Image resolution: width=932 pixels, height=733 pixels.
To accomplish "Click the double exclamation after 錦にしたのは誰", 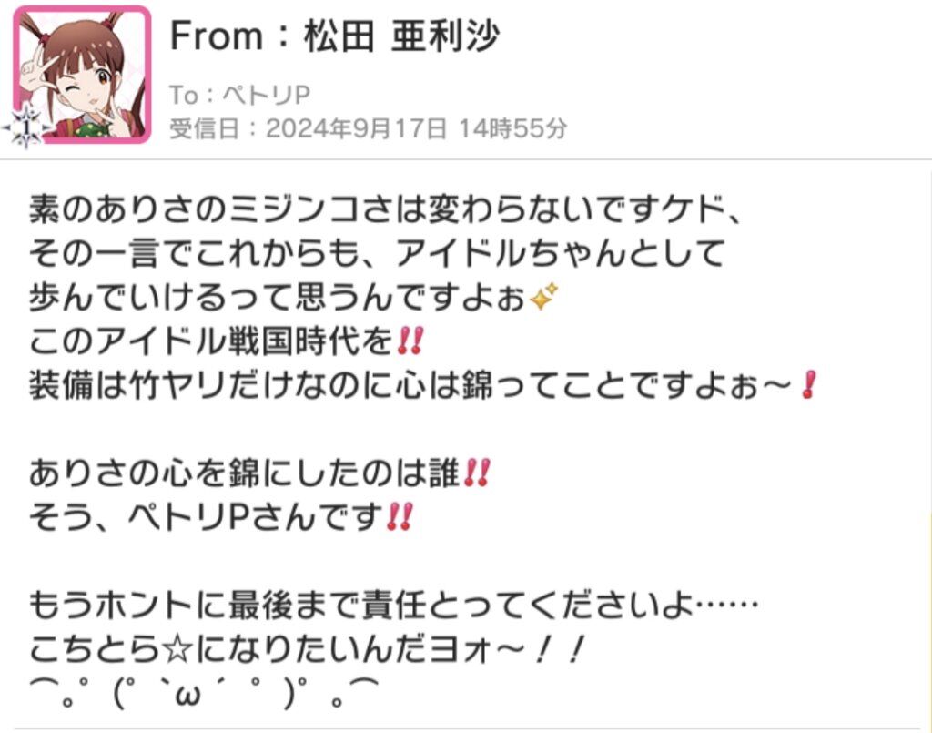I will [476, 473].
